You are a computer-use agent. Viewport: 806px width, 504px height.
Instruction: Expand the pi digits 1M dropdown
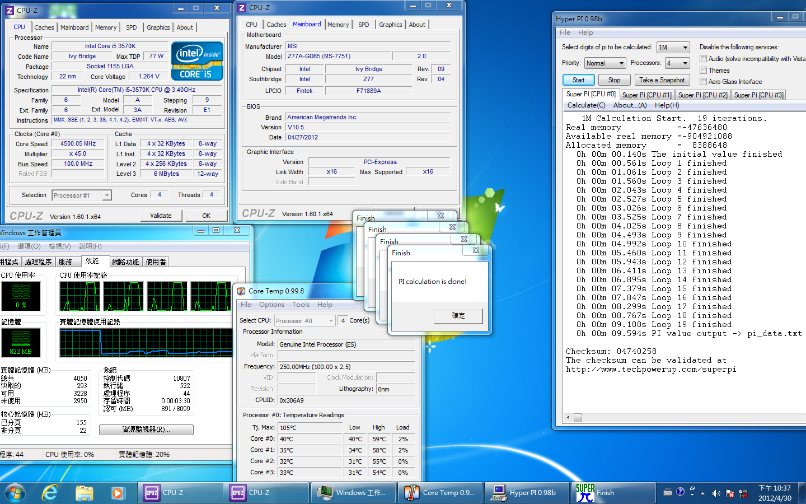(x=673, y=48)
